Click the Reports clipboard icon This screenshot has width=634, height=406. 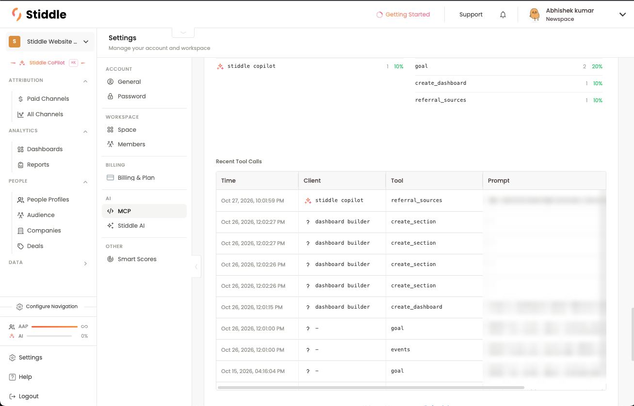pyautogui.click(x=20, y=165)
